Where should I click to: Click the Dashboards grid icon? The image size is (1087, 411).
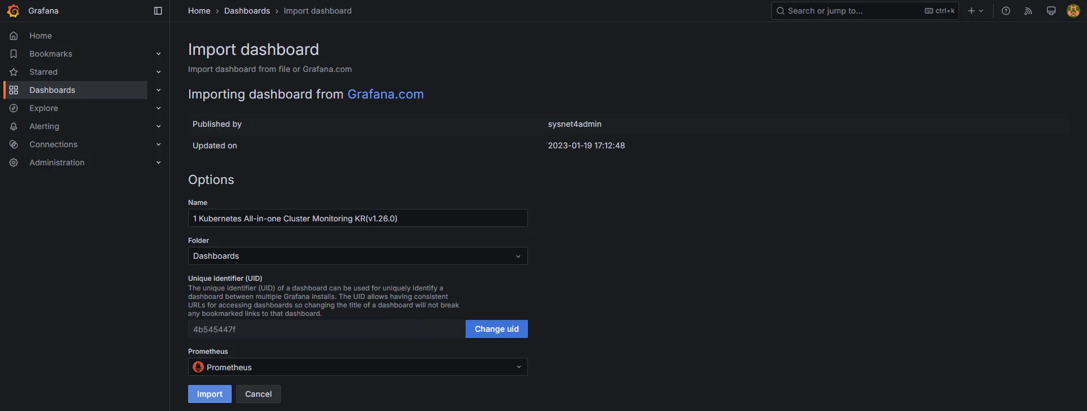click(x=14, y=90)
